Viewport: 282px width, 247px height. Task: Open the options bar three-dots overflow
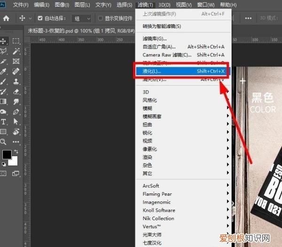click(x=248, y=18)
